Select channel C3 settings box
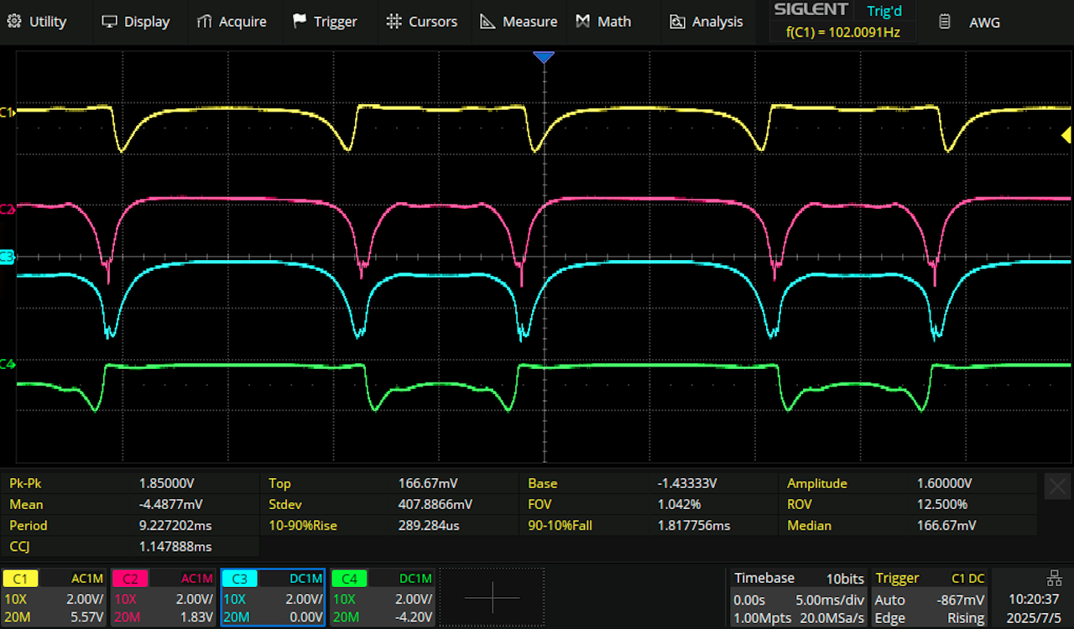Viewport: 1074px width, 629px height. (272, 598)
